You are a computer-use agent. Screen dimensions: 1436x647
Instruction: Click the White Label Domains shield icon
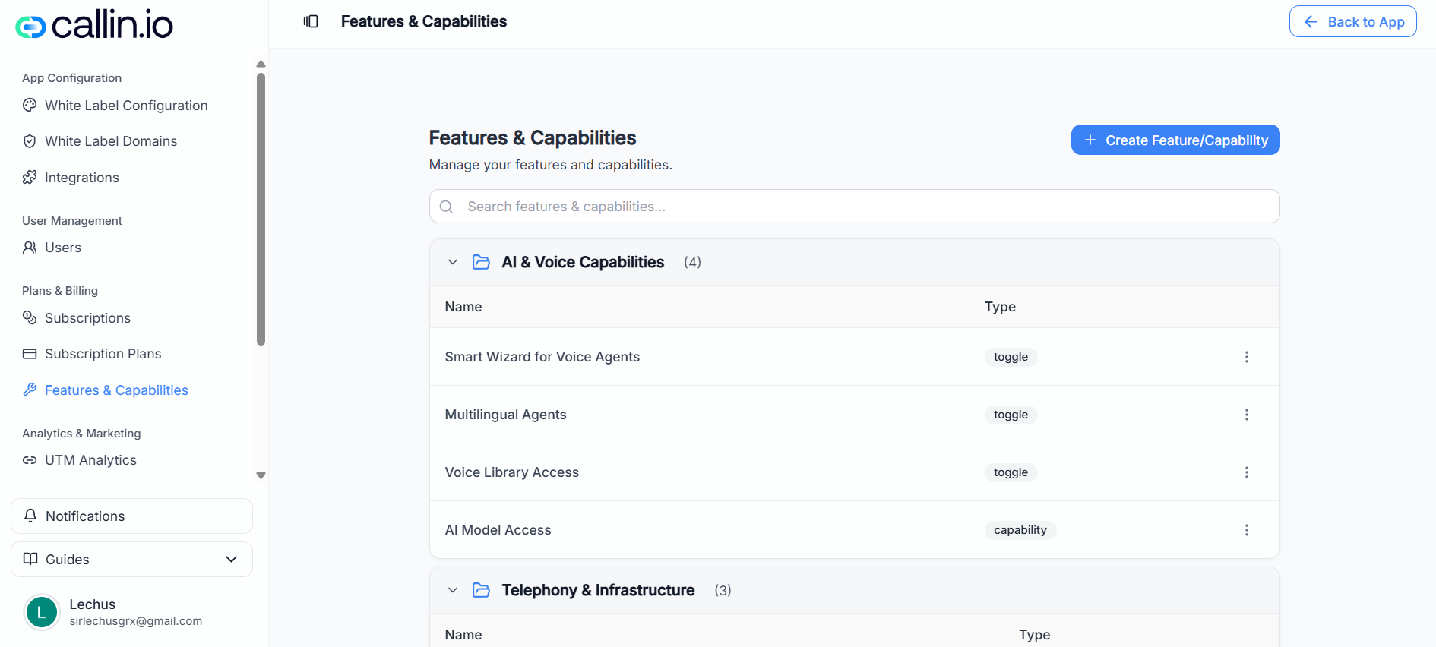[x=30, y=141]
